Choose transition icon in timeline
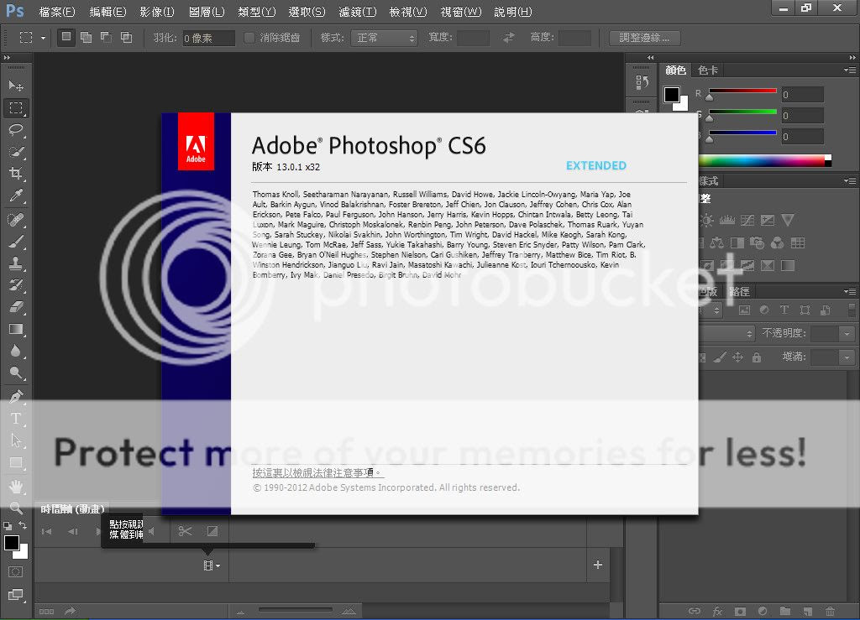860x620 pixels. tap(212, 531)
